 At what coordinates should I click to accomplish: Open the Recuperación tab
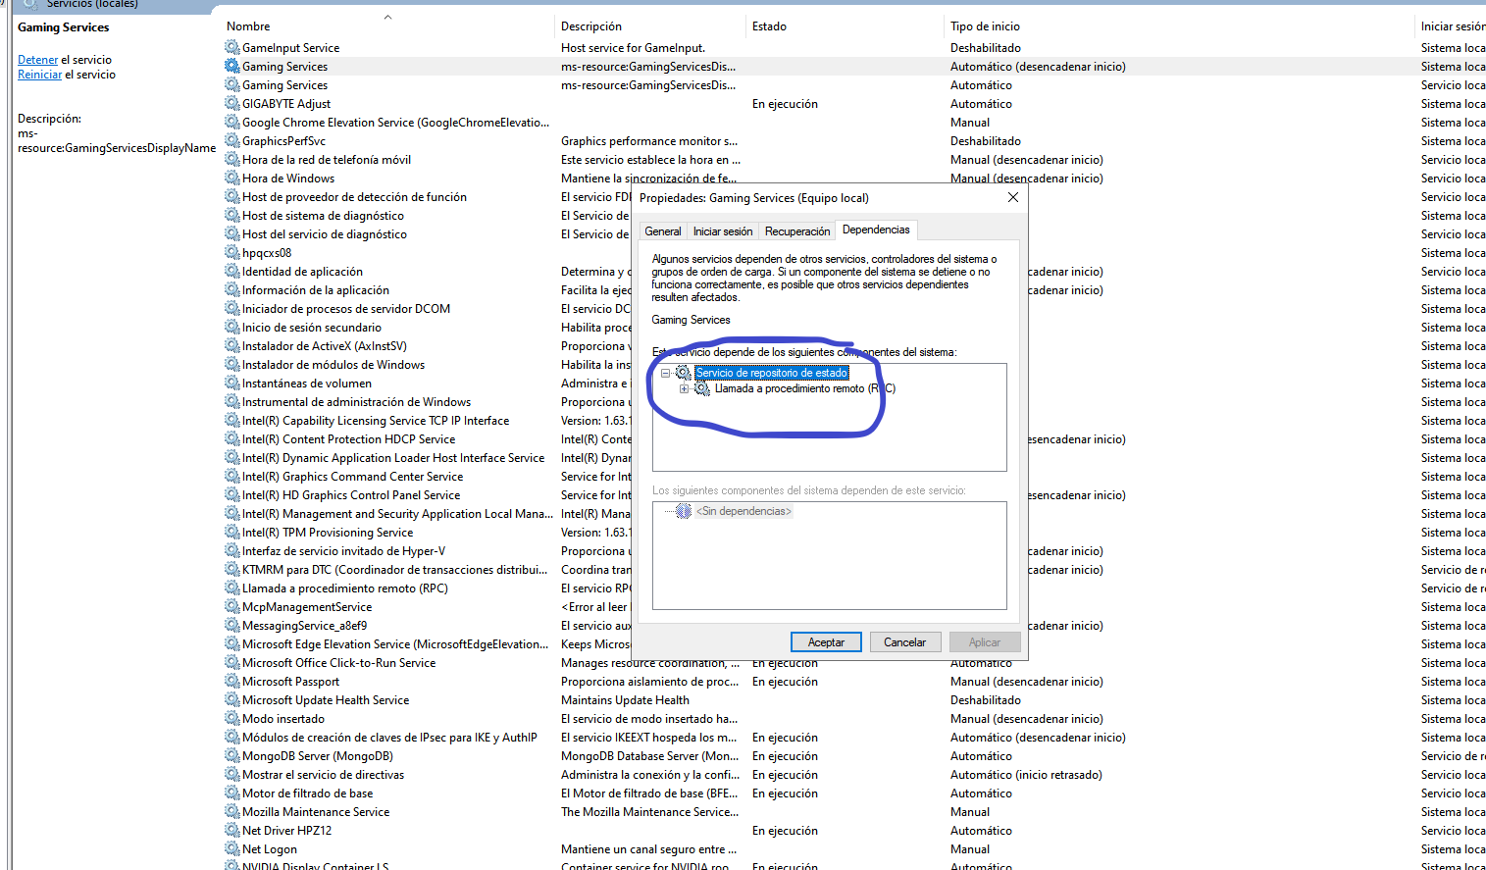796,231
